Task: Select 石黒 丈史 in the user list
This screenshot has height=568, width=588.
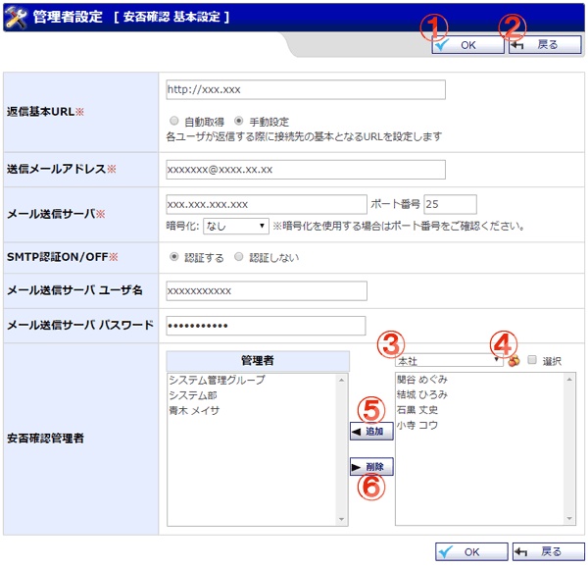Action: point(417,410)
